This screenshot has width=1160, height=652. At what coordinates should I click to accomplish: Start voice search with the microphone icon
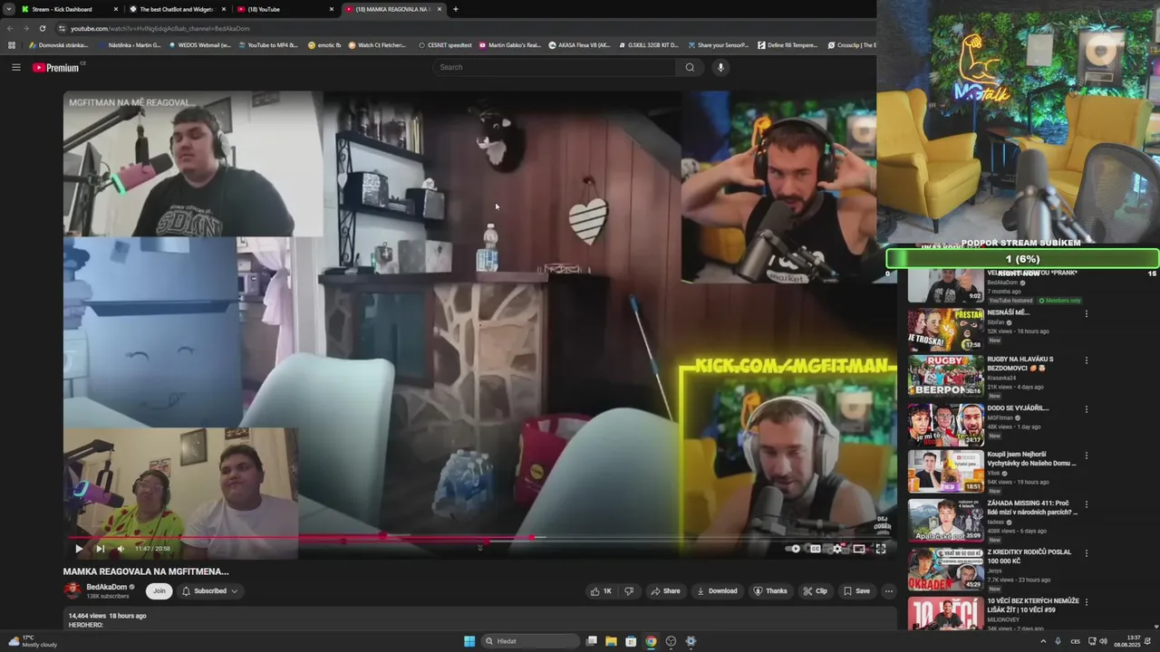pyautogui.click(x=720, y=67)
